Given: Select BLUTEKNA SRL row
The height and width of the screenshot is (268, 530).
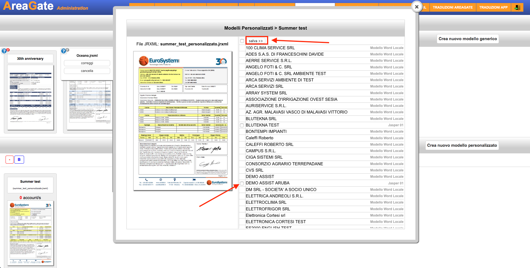Looking at the screenshot, I should (x=321, y=119).
